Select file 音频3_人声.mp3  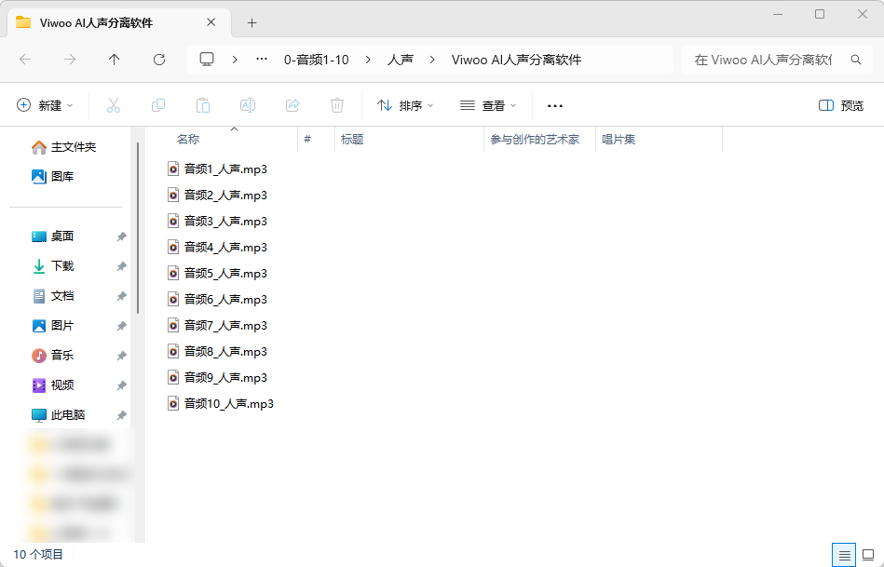point(217,221)
